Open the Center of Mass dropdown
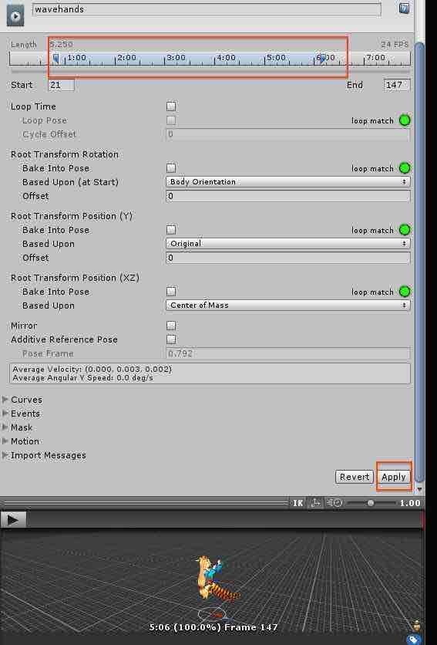Viewport: 437px width, 645px height. pyautogui.click(x=287, y=306)
